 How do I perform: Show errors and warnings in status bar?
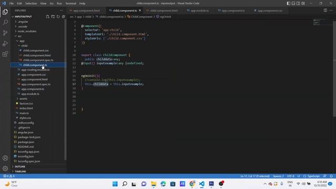click(9, 176)
